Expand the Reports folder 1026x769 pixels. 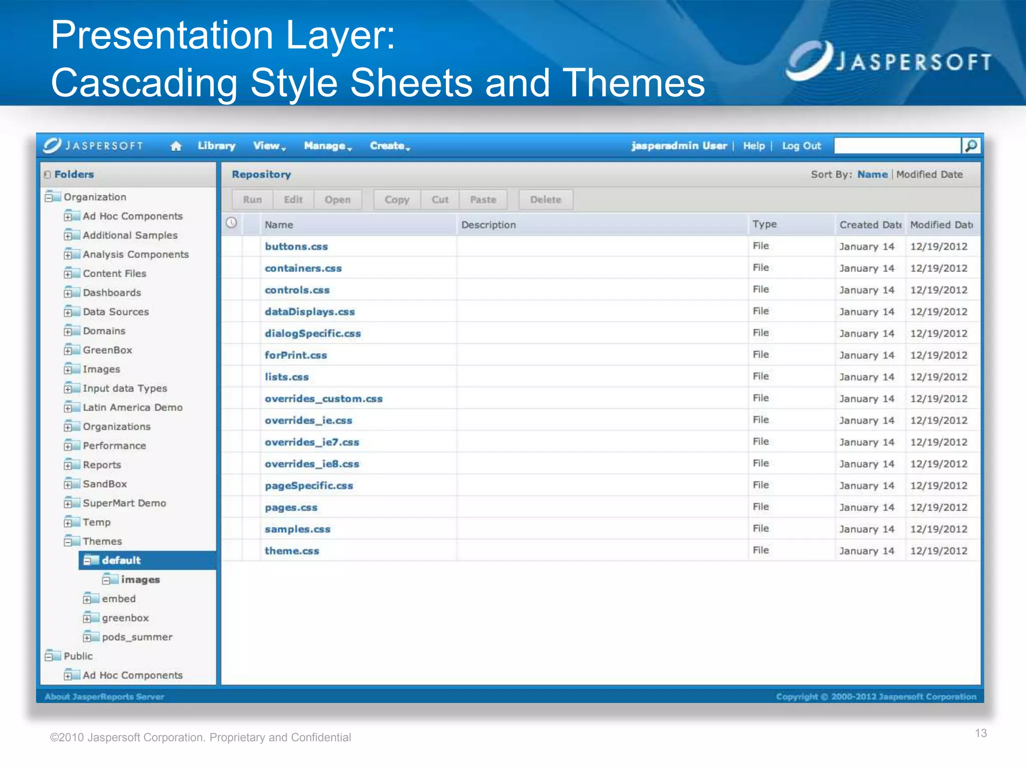pyautogui.click(x=68, y=466)
